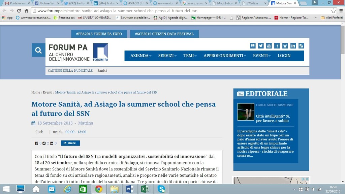Reload the page with browser refresh icon
345x194 pixels.
pyautogui.click(x=19, y=10)
